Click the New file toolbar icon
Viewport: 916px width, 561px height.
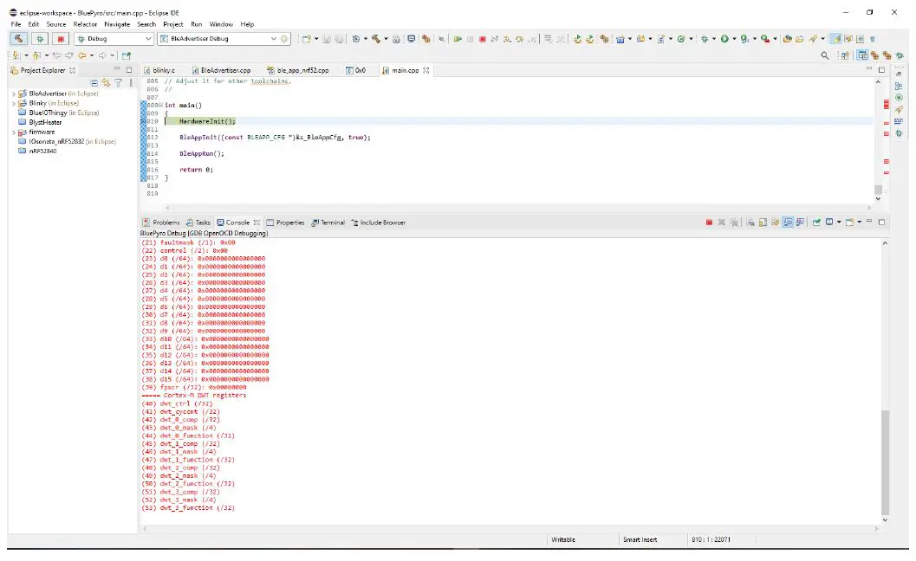(306, 39)
